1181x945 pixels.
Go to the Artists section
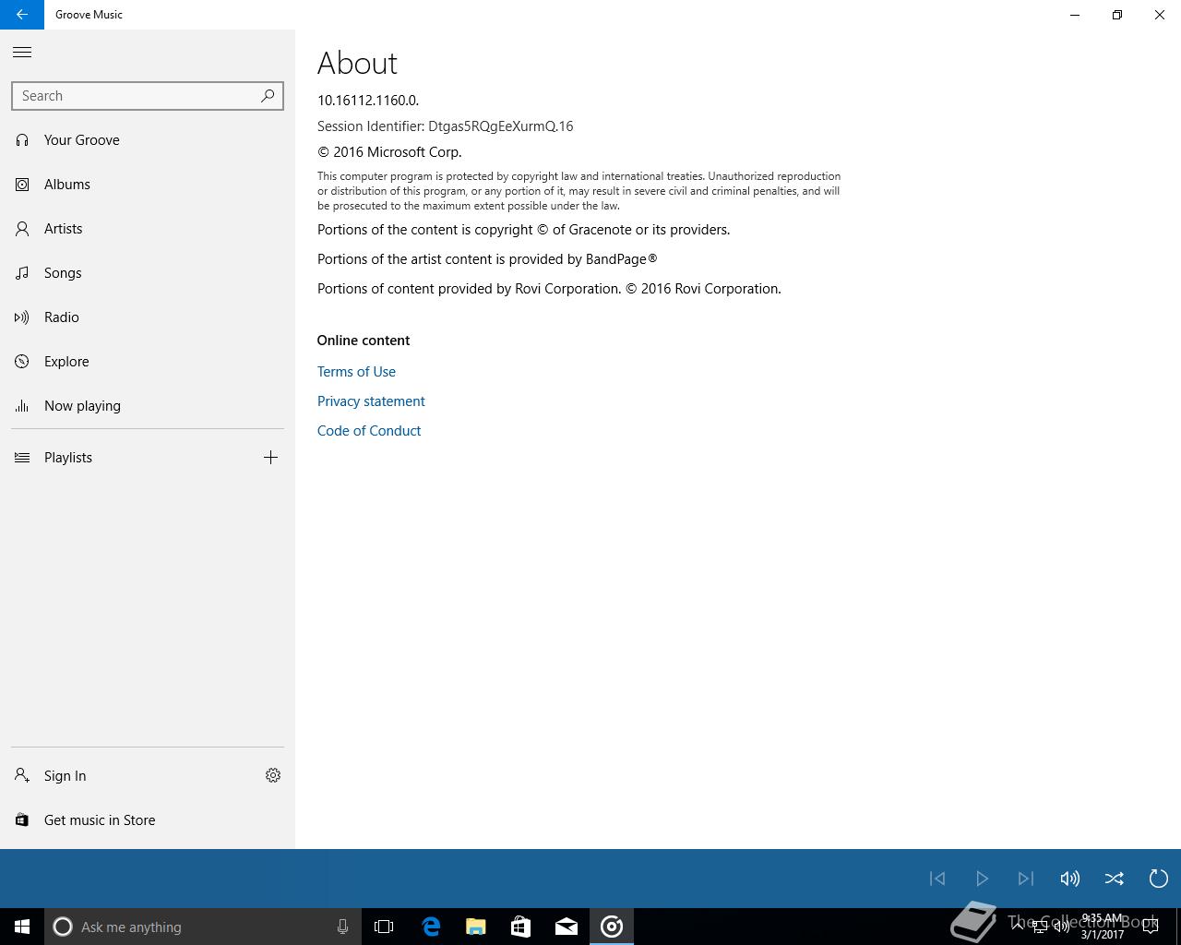[148, 229]
